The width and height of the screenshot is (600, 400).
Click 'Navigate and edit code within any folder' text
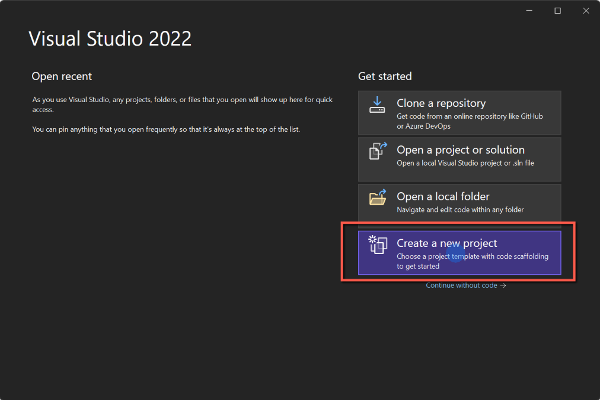[x=460, y=209]
